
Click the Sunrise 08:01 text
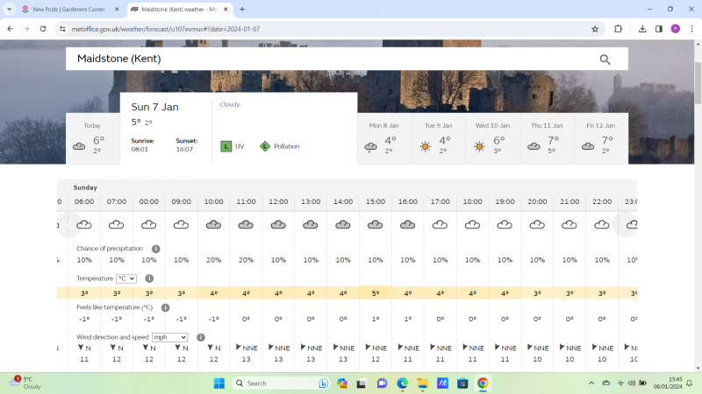click(143, 145)
